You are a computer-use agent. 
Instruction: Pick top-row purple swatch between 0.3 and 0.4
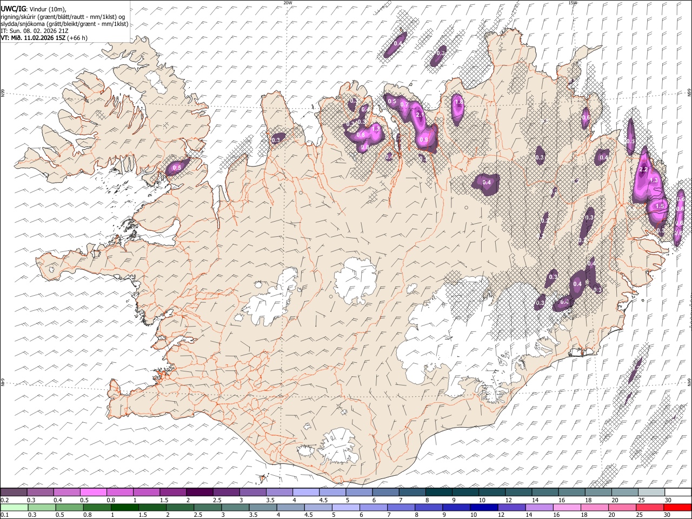click(x=41, y=492)
